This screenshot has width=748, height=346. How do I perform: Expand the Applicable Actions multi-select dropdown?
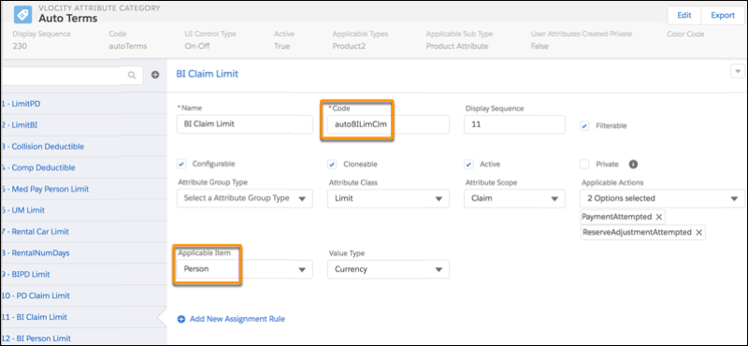(662, 198)
